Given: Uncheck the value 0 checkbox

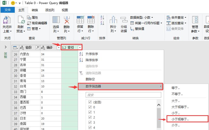Looking at the screenshot, I should point(90,107).
